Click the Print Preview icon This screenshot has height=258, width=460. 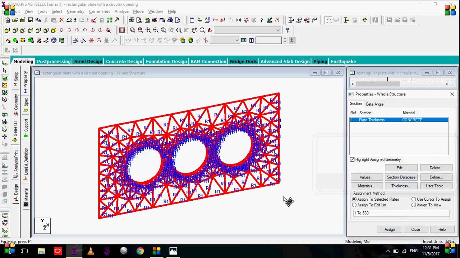139,20
